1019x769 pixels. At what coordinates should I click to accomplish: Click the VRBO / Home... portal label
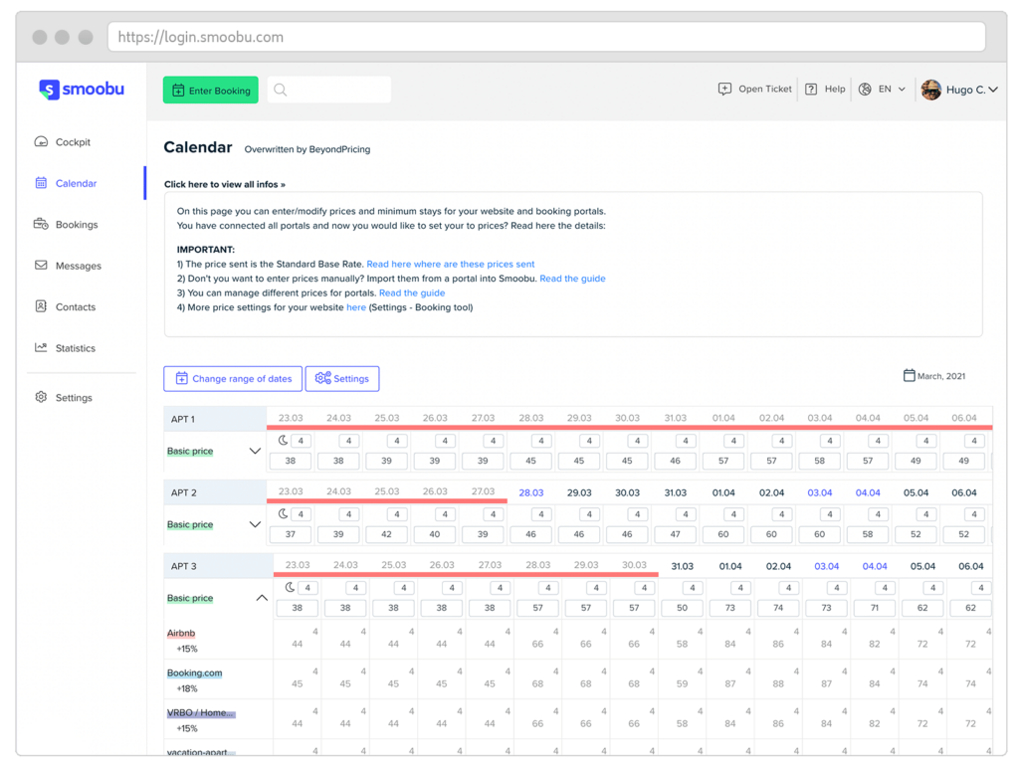click(200, 712)
